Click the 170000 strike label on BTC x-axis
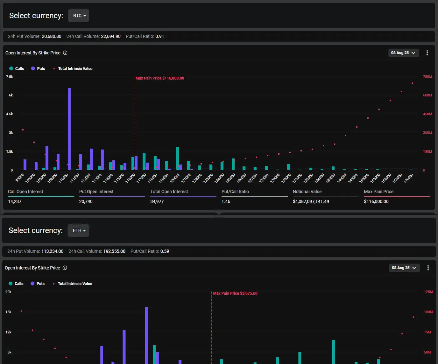438x364 pixels. point(408,178)
